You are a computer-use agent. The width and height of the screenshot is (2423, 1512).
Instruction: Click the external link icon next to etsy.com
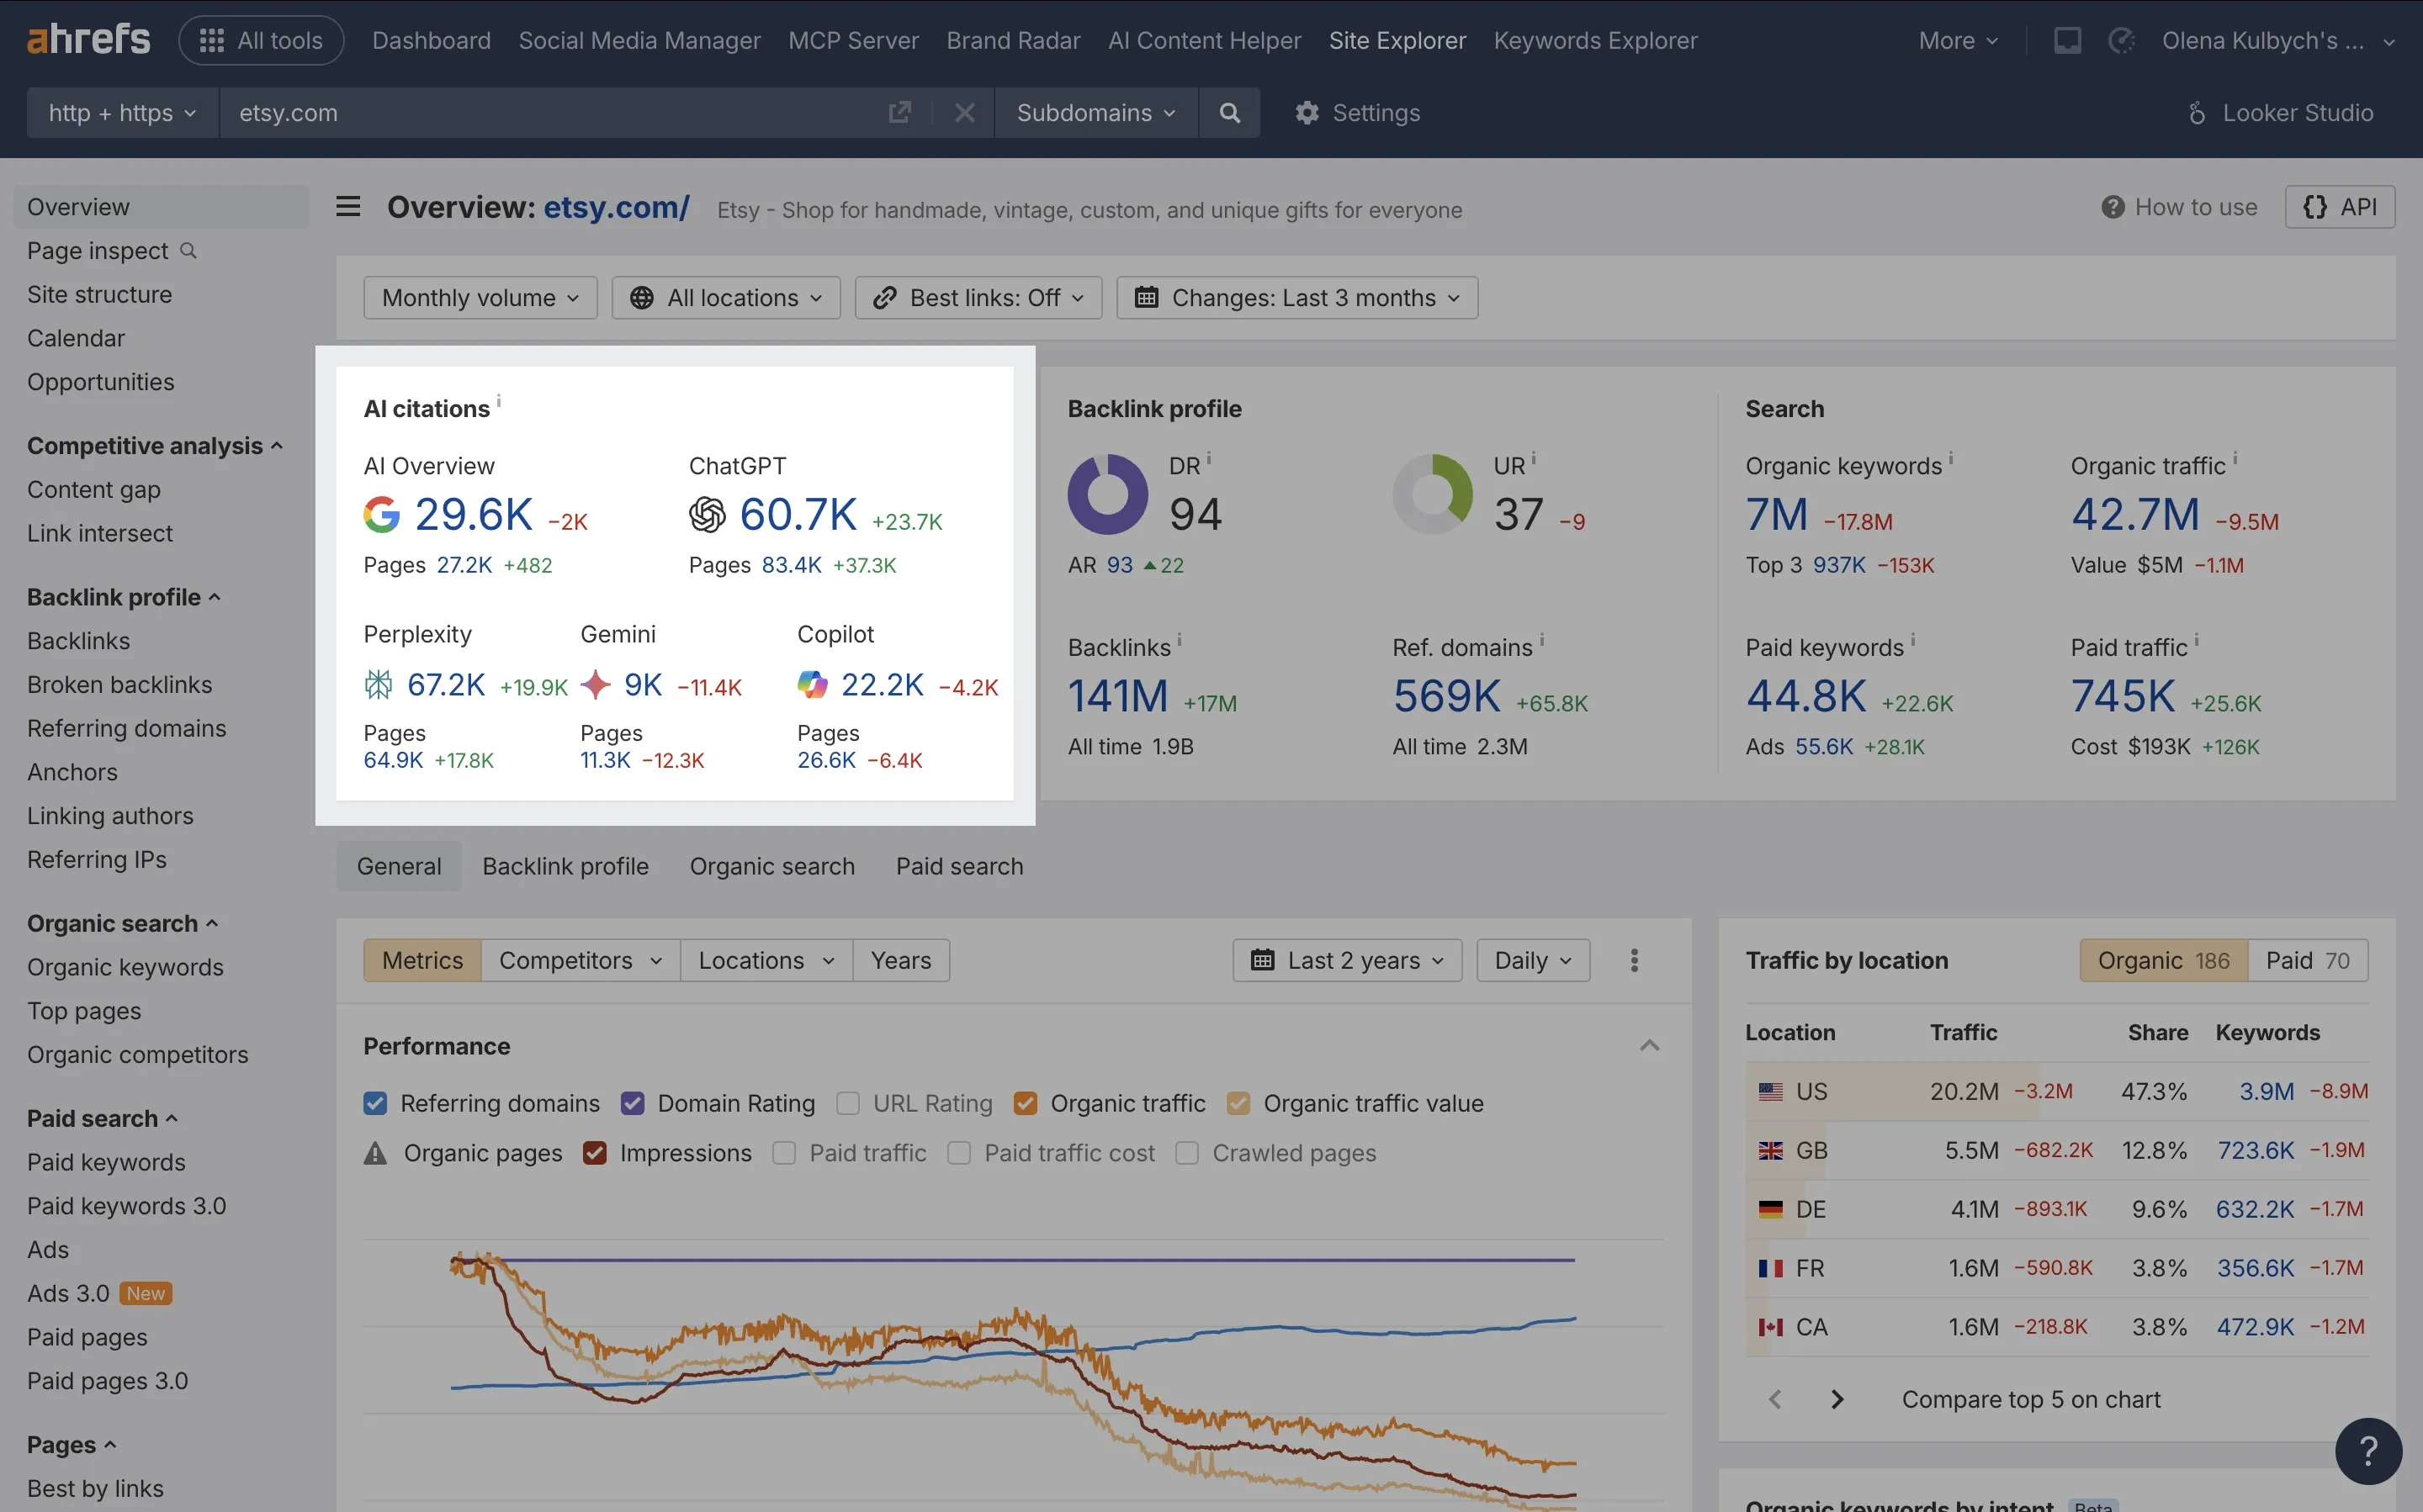coord(899,112)
